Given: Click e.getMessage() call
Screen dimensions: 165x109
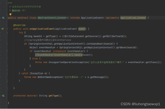Looking at the screenshot, I should pos(97,77).
